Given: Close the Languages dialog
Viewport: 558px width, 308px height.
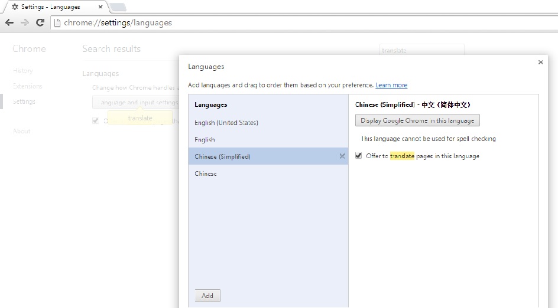Looking at the screenshot, I should point(540,62).
